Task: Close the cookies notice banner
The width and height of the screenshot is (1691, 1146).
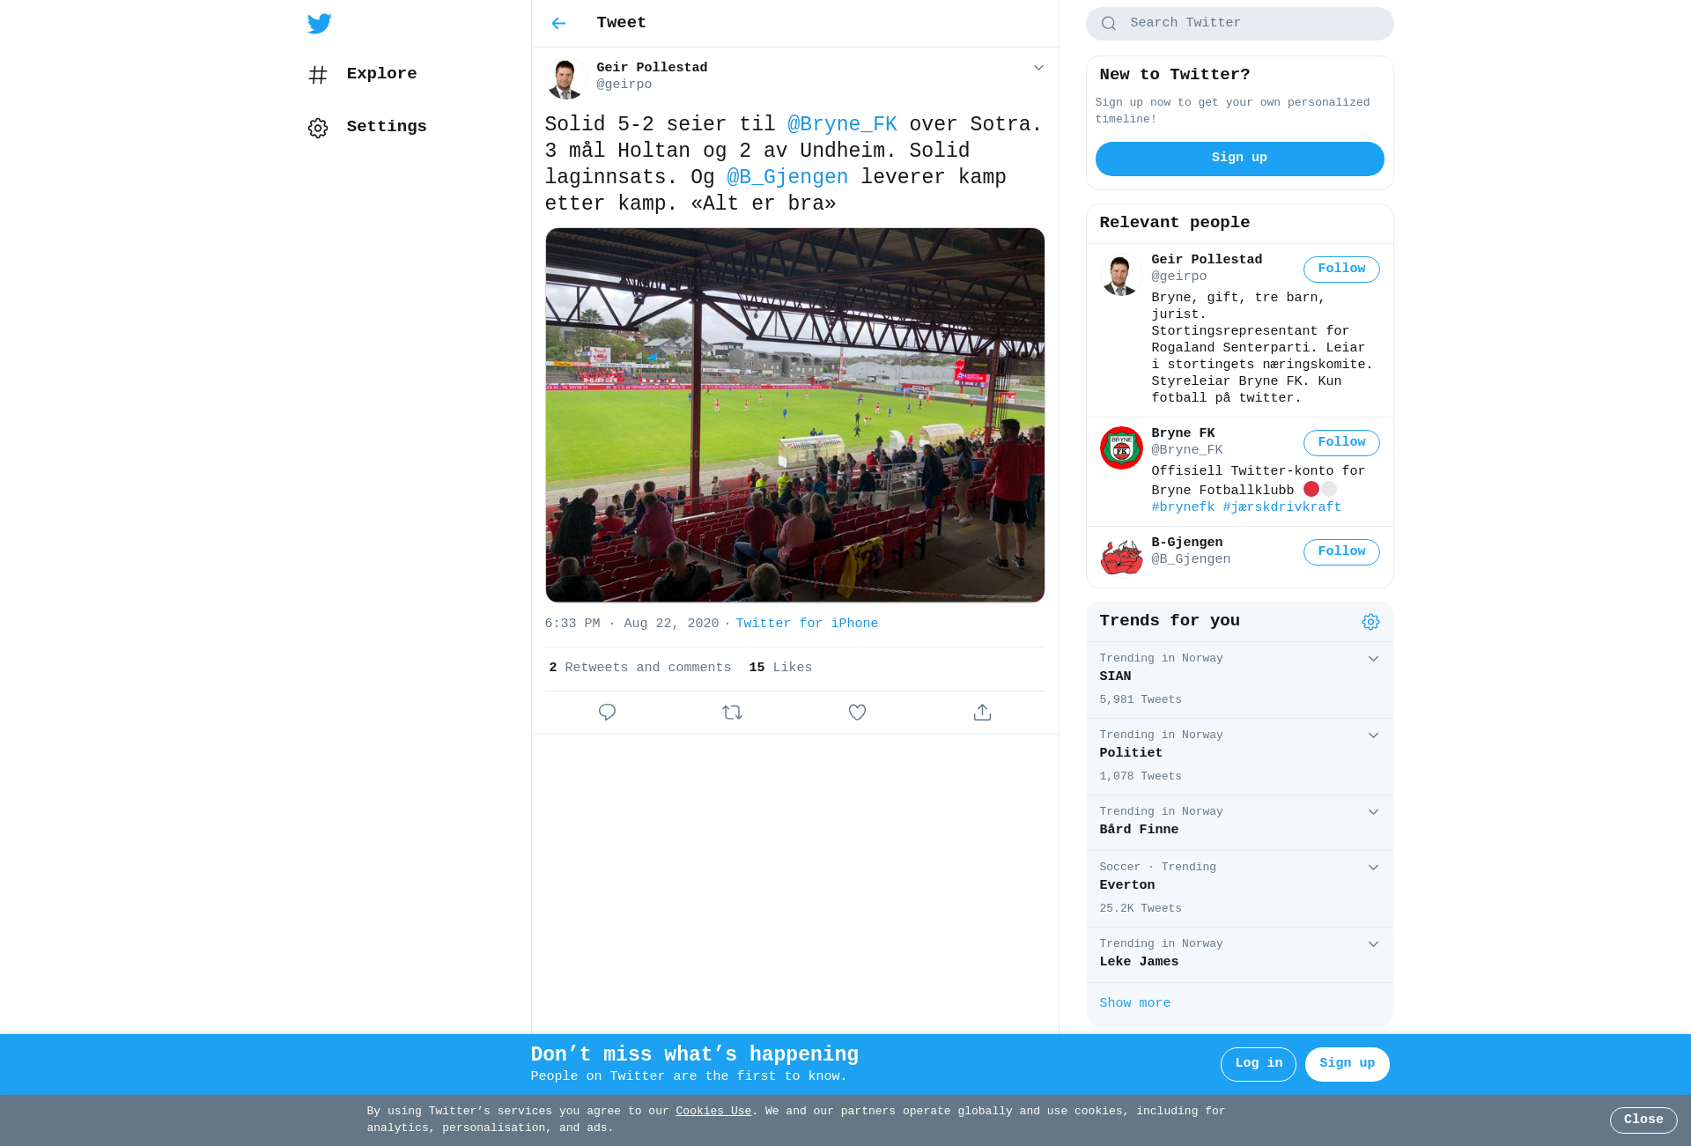Action: [x=1643, y=1120]
